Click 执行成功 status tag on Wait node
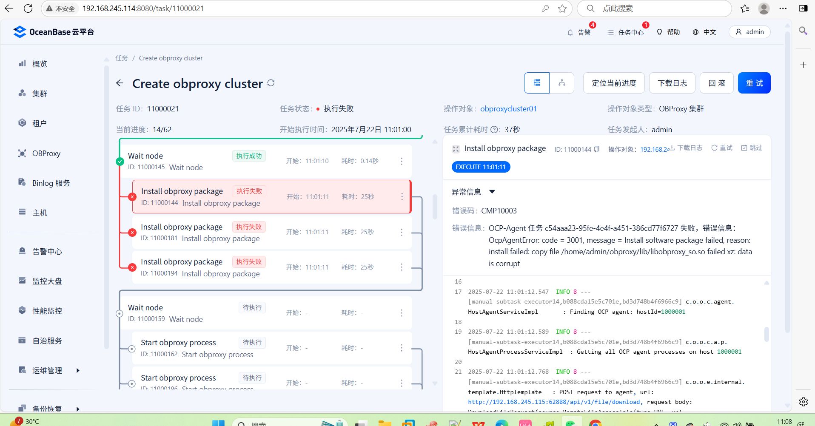 (x=249, y=156)
